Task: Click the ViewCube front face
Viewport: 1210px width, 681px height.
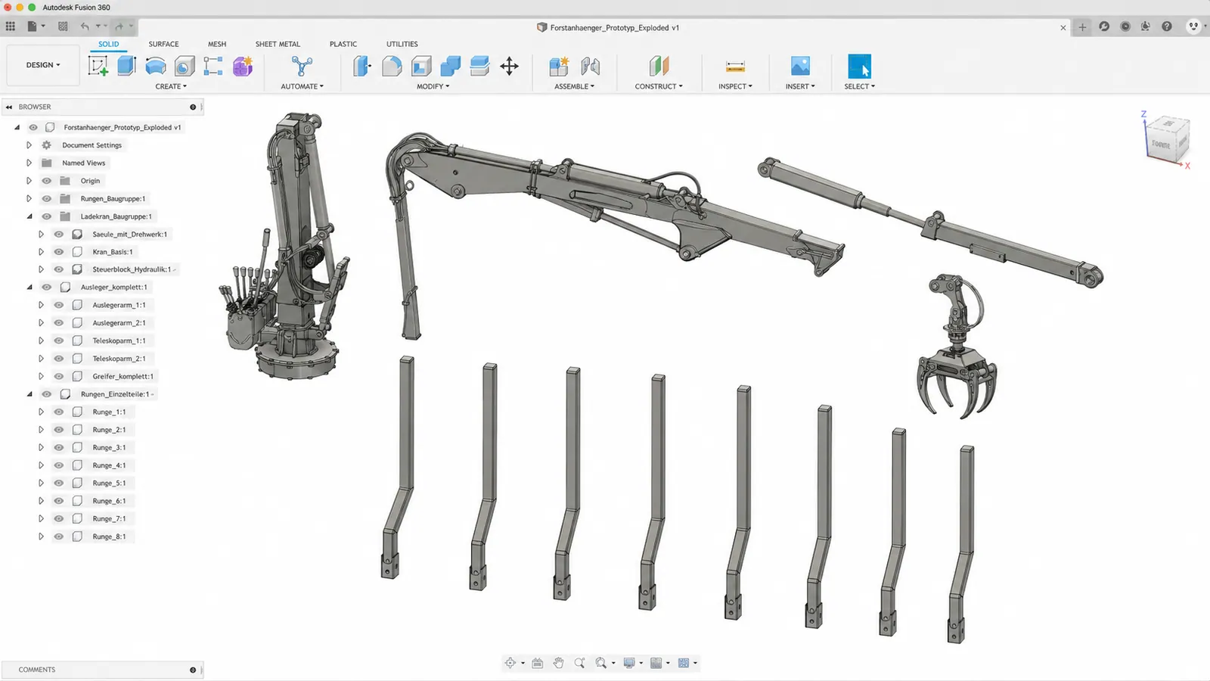Action: (x=1162, y=143)
